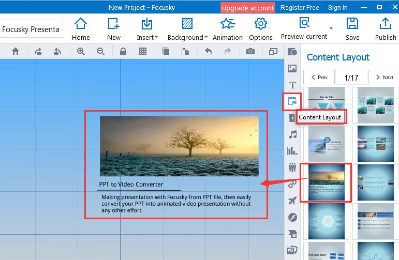This screenshot has height=260, width=399.
Task: Take a snapshot with the camera icon
Action: coord(250,51)
